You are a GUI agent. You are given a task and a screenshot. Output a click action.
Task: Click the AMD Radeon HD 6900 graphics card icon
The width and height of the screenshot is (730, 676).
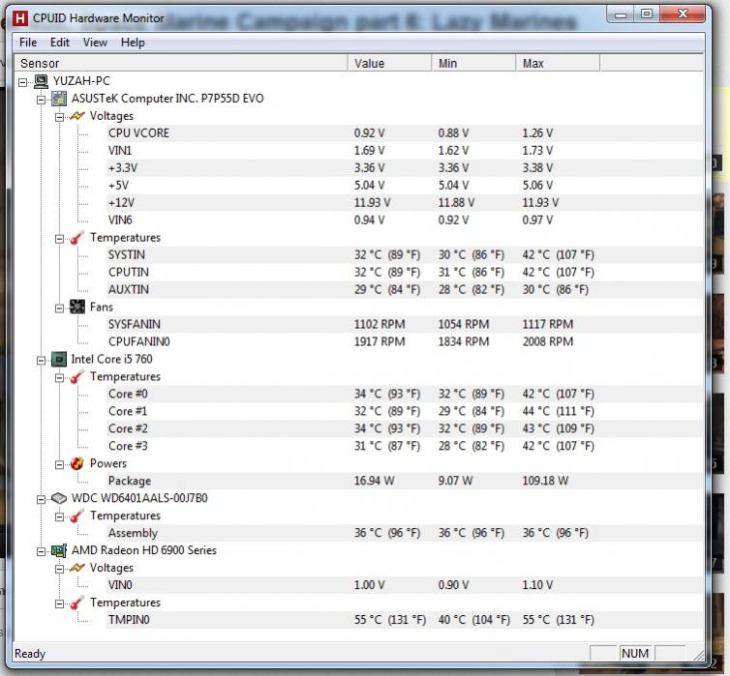click(59, 551)
